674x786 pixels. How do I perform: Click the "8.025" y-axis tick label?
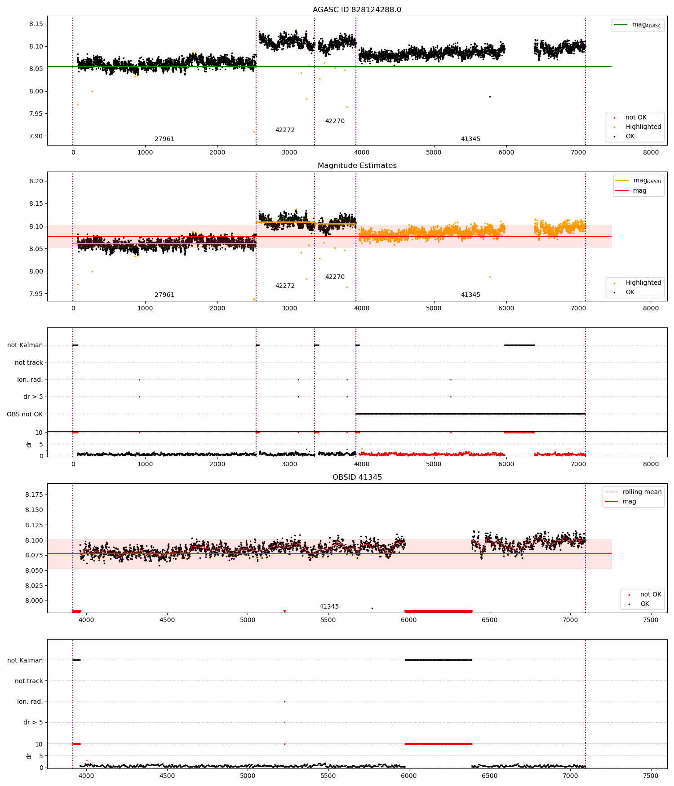34,586
